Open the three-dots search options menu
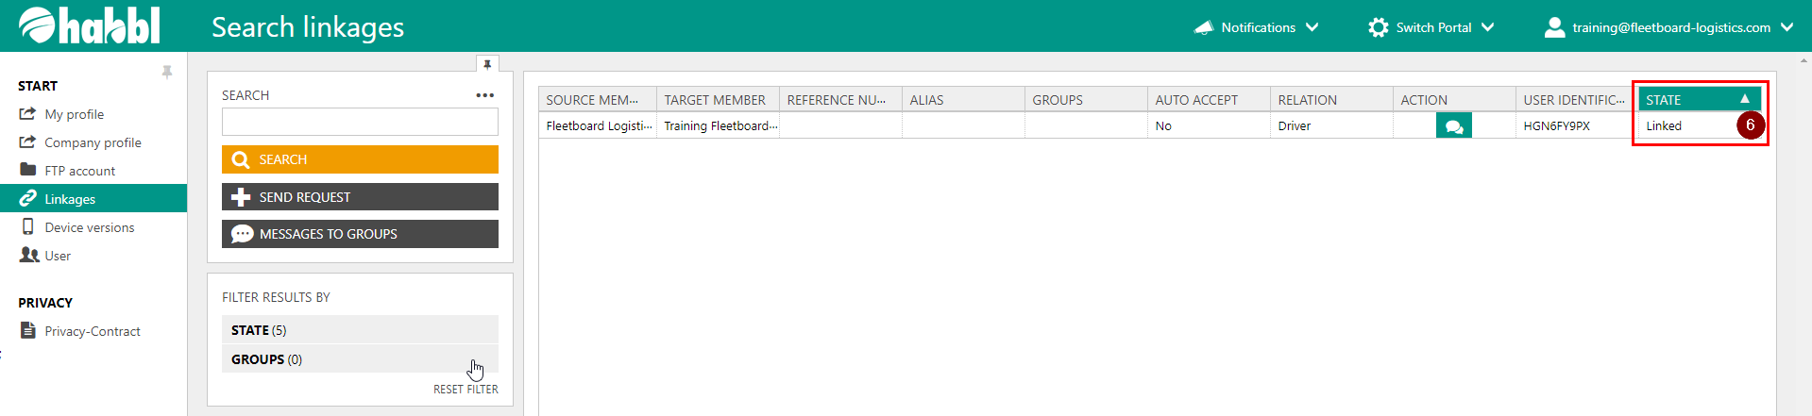This screenshot has width=1812, height=416. coord(484,95)
